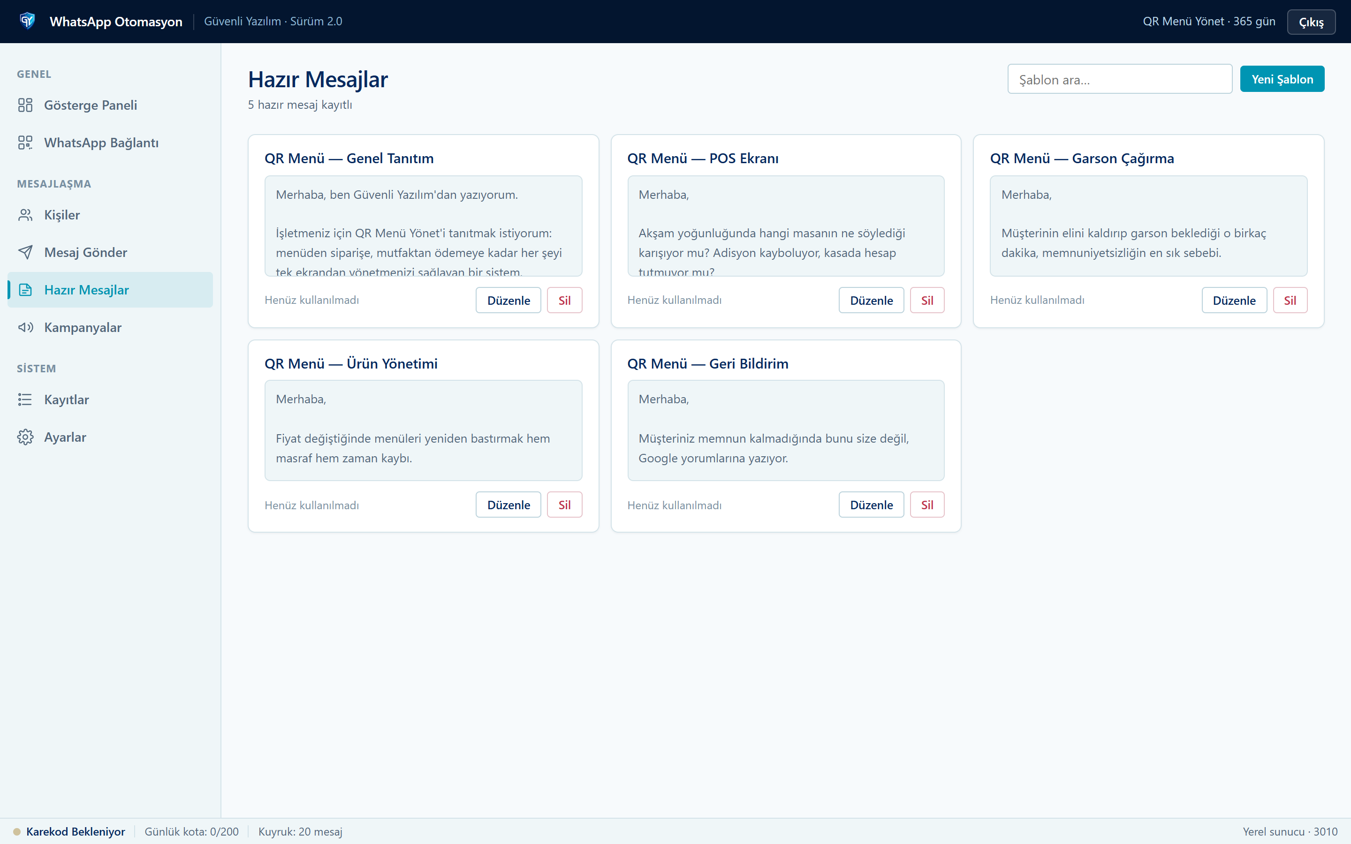Click the "QR Menü — POS Ekranı" title

pyautogui.click(x=703, y=158)
